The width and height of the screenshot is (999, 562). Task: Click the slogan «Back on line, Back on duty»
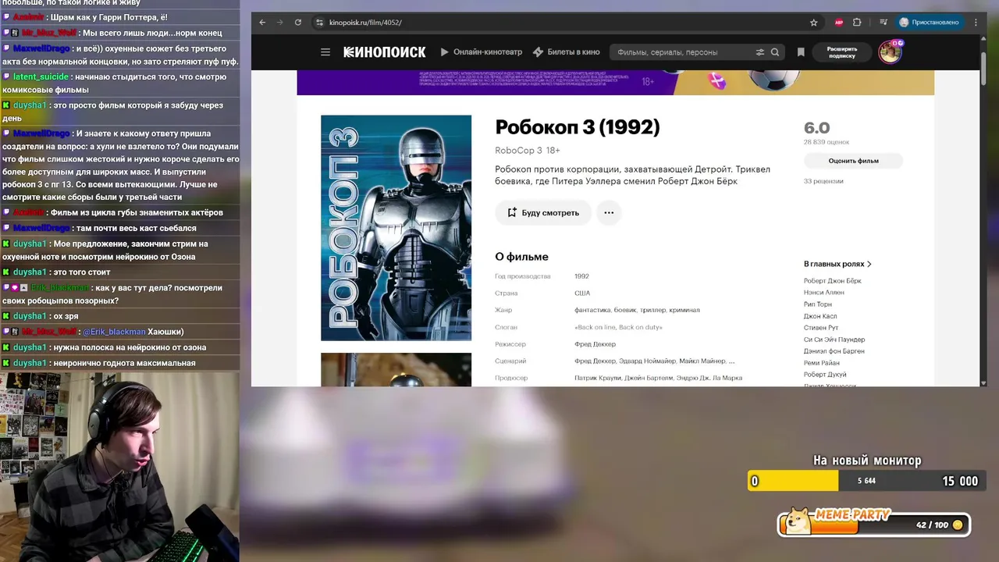click(618, 327)
